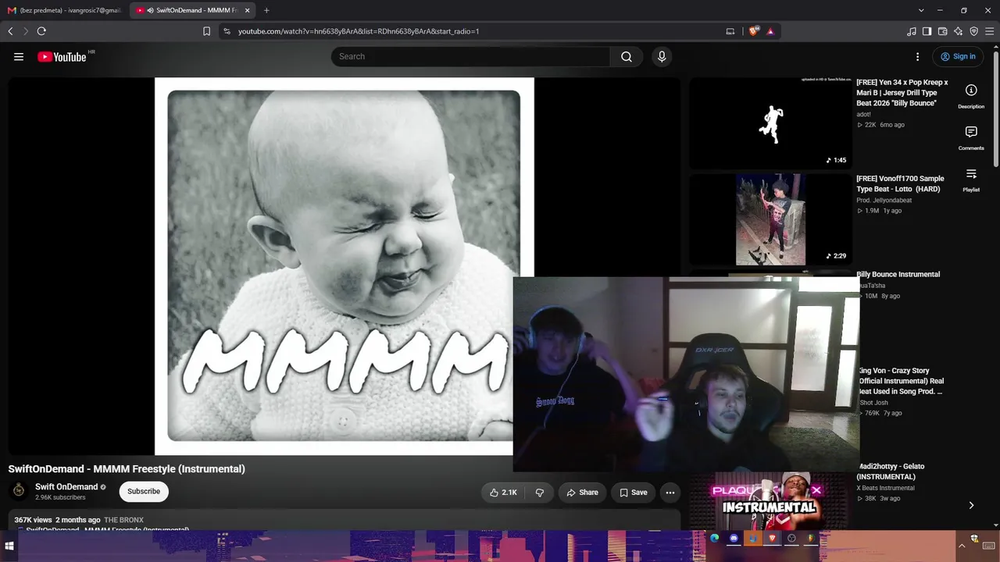This screenshot has width=1000, height=562.
Task: Open the Comments panel
Action: (x=971, y=137)
